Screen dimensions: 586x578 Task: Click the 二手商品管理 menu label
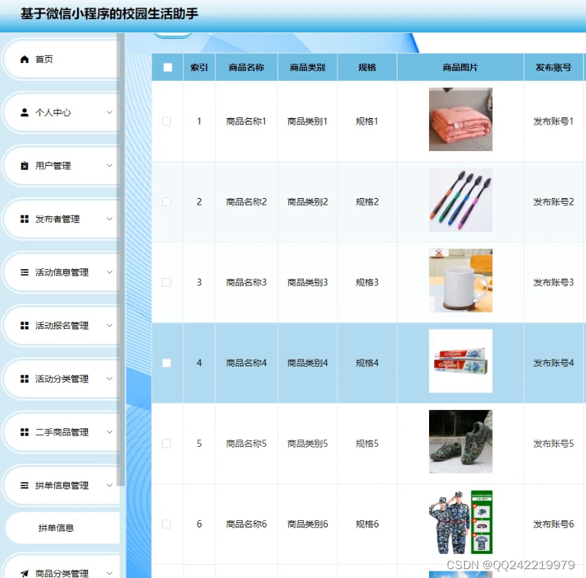62,432
